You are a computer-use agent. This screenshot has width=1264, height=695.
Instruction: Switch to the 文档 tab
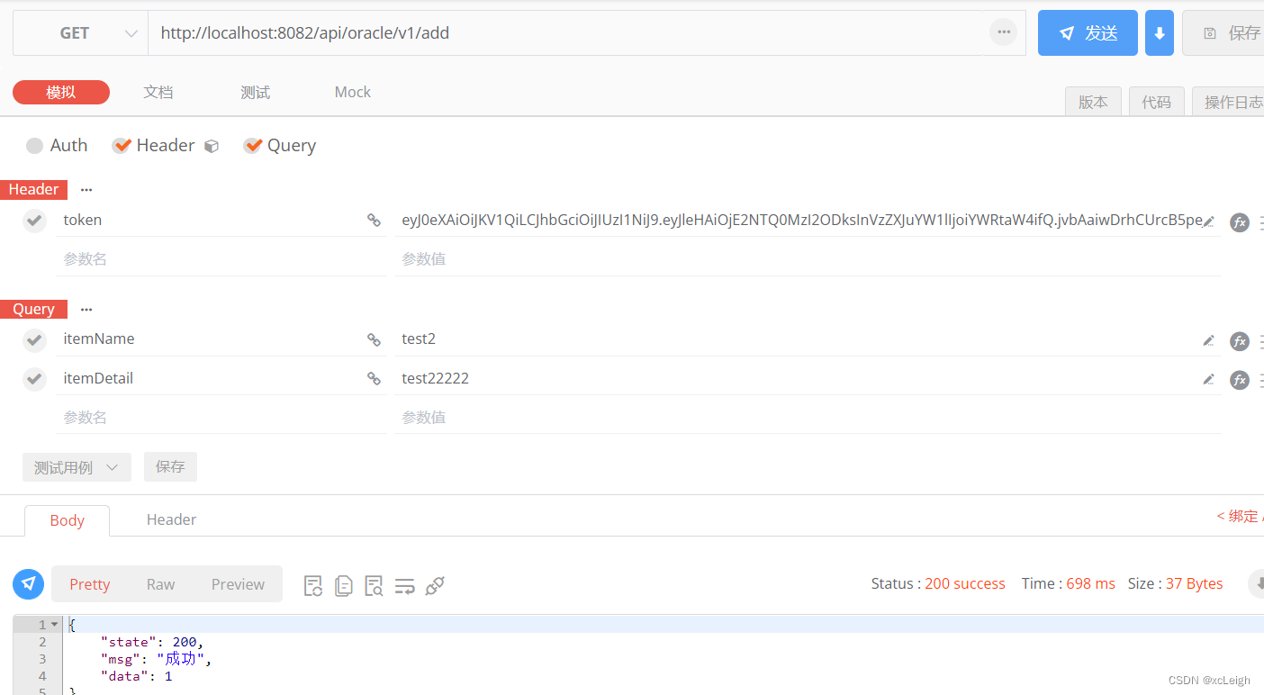(x=158, y=92)
